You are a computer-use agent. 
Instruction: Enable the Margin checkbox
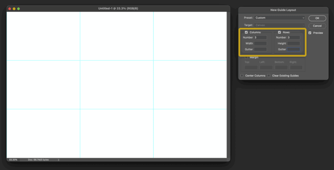point(246,57)
